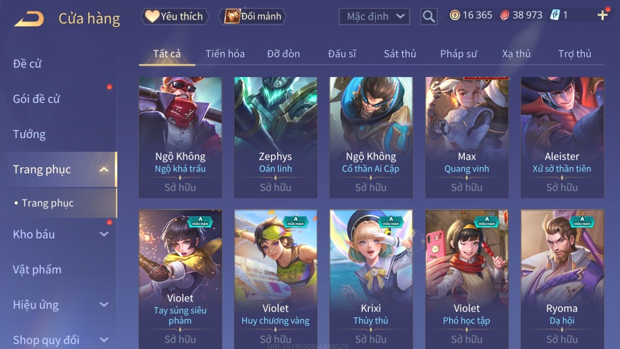Viewport: 620px width, 349px height.
Task: Open Gói đề cử in sidebar
Action: (x=37, y=99)
